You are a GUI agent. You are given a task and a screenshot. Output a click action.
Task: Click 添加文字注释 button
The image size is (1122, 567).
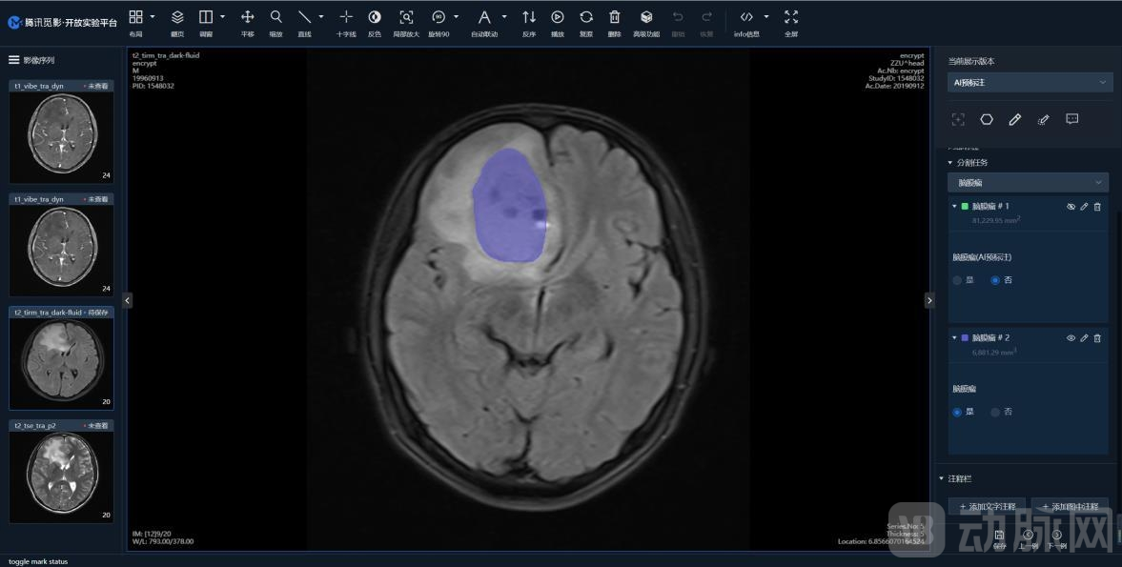coord(987,507)
